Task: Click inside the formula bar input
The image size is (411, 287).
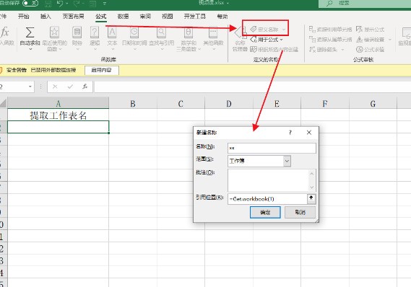Action: (252, 87)
